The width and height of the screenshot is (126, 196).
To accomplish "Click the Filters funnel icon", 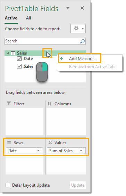I will [9, 104].
